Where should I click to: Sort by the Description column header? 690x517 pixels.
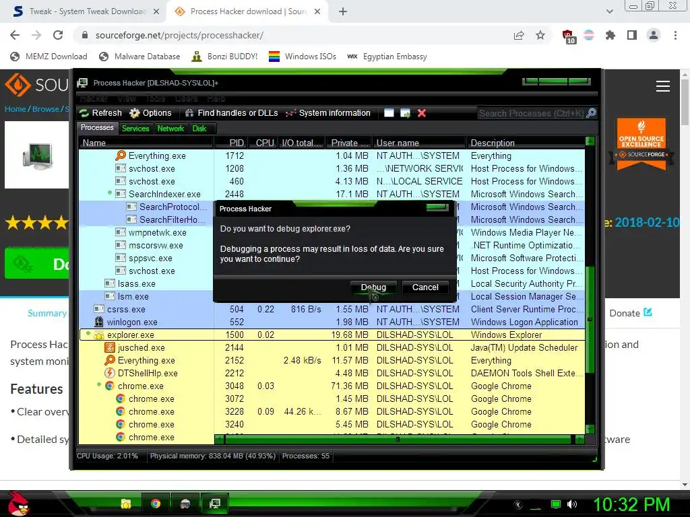click(x=526, y=143)
